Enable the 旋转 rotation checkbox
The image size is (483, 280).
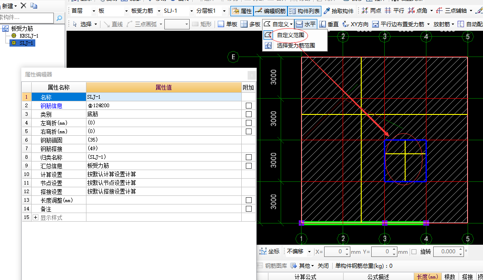(x=414, y=252)
